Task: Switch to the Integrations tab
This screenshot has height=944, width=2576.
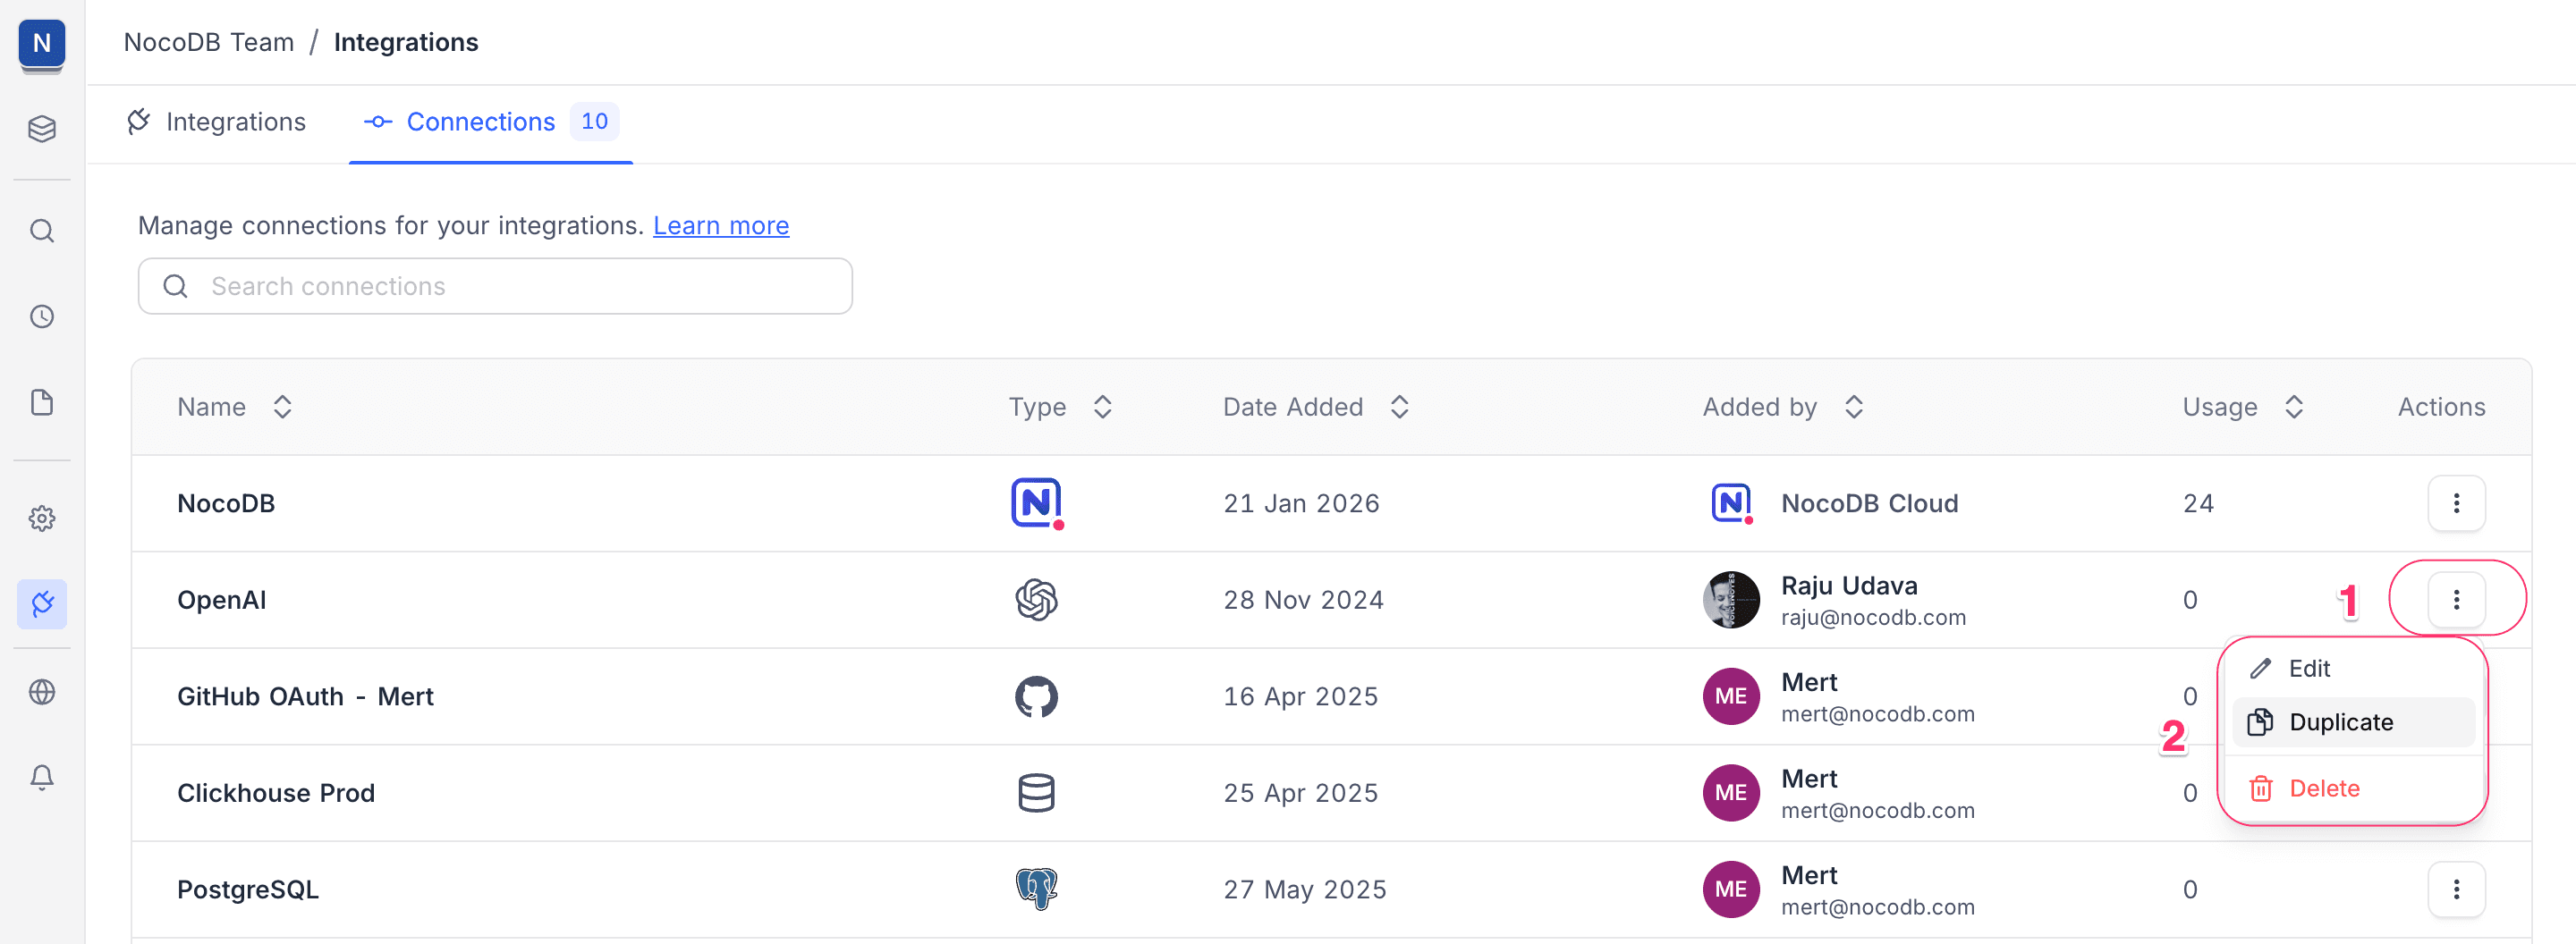Action: tap(217, 122)
